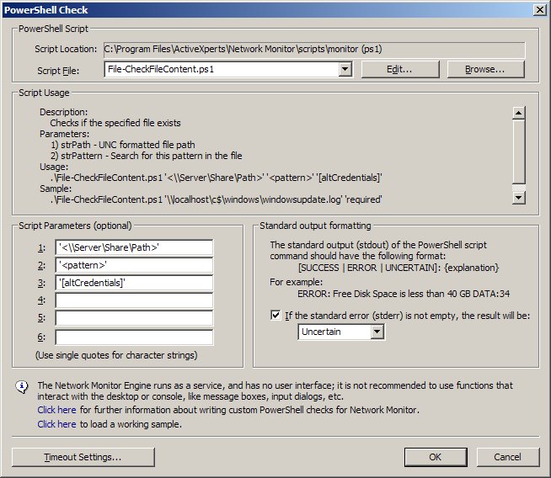Open the Uncertain result dropdown
The image size is (551, 478).
[377, 332]
